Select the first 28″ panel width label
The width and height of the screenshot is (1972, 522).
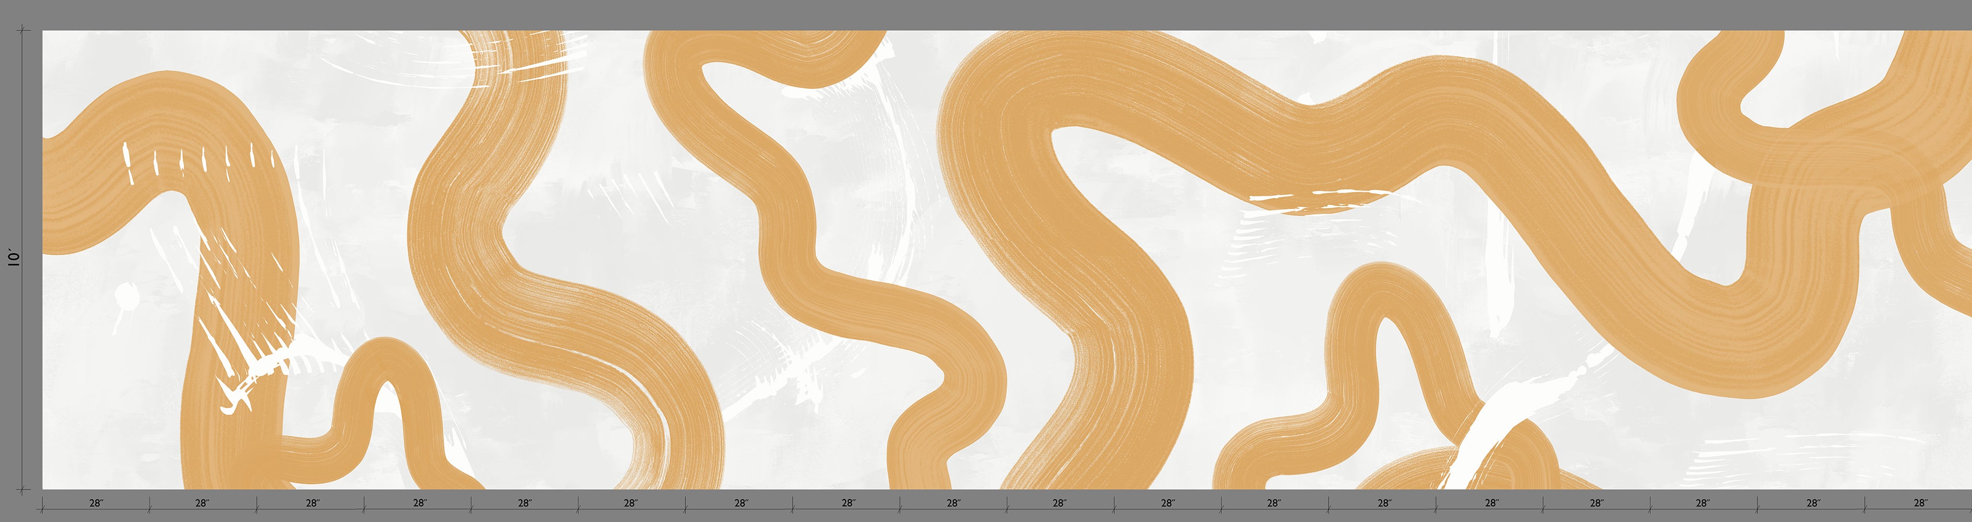tap(96, 503)
